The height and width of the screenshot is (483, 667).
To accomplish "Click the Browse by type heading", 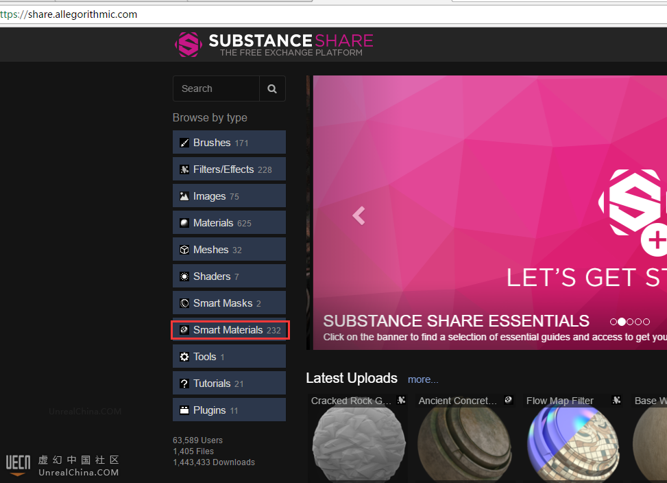I will 210,118.
